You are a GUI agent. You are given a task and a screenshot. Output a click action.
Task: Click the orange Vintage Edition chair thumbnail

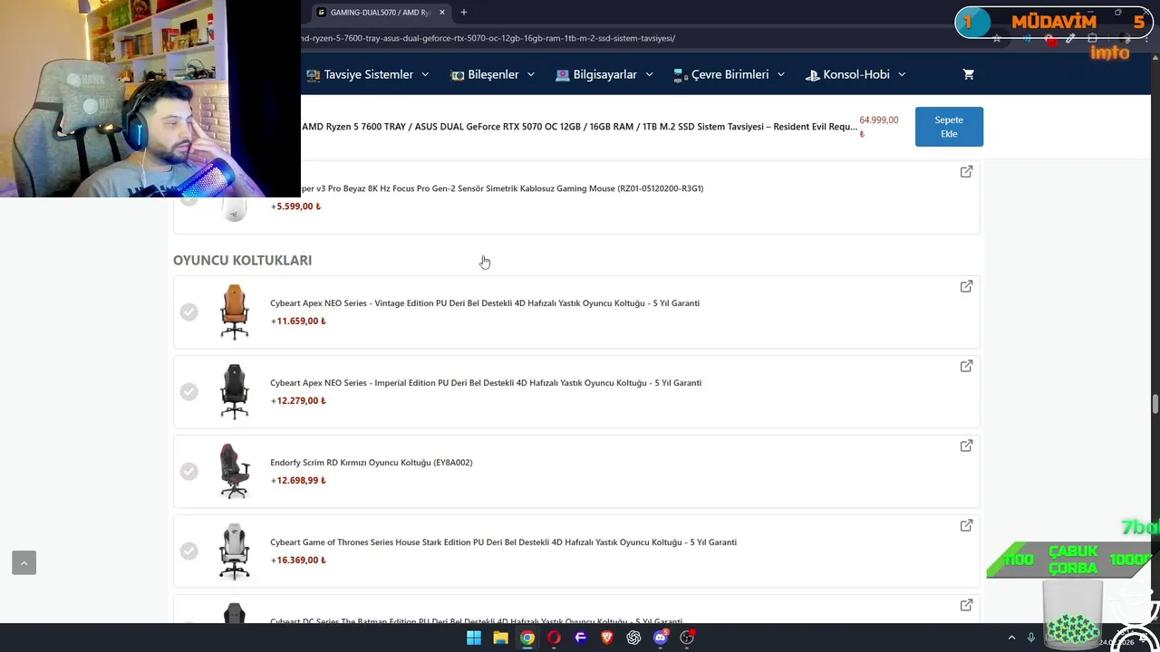click(234, 312)
